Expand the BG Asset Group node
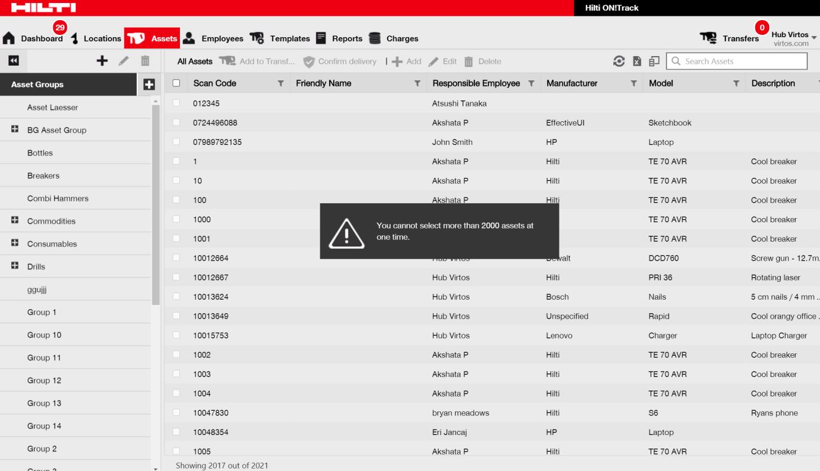Viewport: 820px width, 471px height. (x=14, y=130)
